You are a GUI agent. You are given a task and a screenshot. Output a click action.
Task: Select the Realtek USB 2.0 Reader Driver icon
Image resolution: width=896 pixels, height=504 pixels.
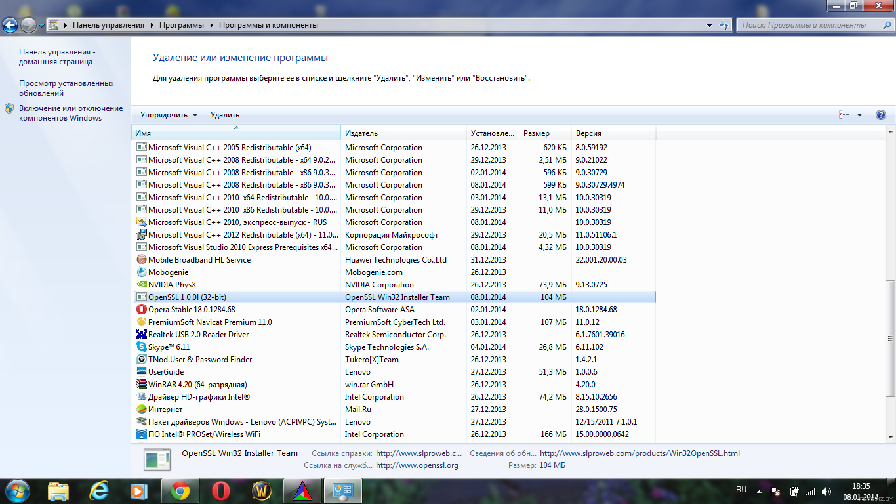141,334
